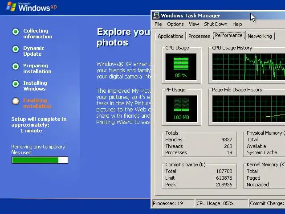
Task: Click the Threads value 260
Action: 228,146
